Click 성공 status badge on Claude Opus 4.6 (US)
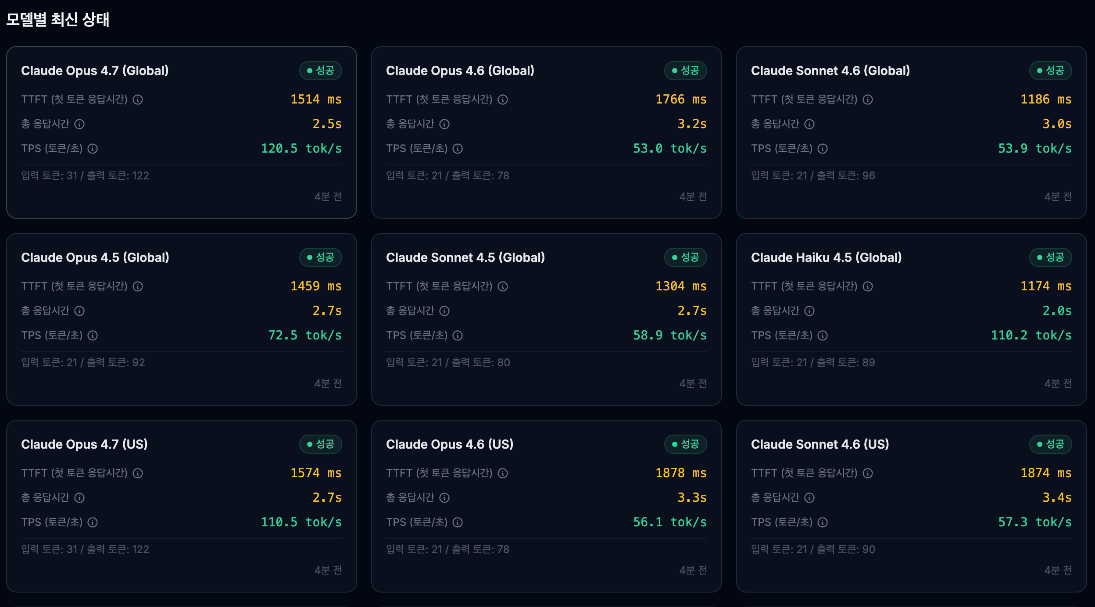 click(686, 444)
